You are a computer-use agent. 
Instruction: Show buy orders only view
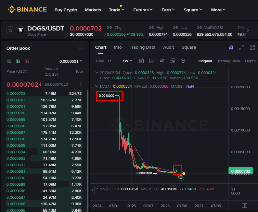[x=18, y=61]
